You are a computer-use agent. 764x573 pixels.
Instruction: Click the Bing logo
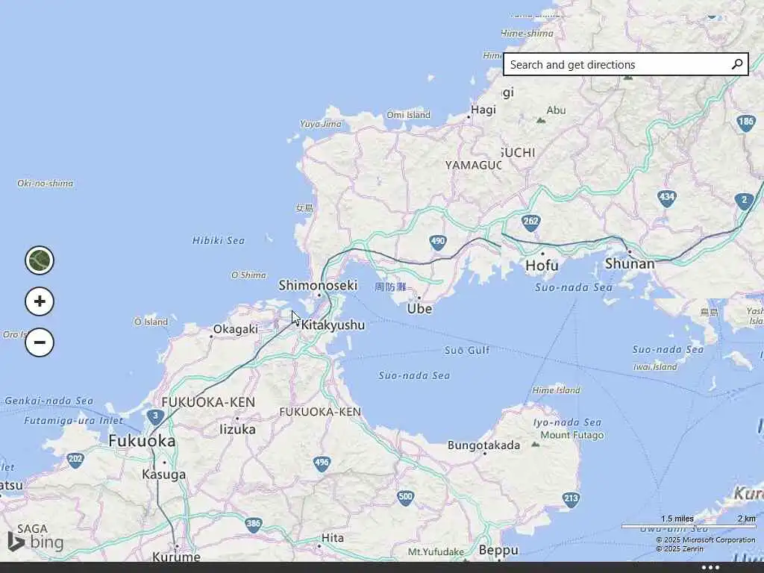36,542
